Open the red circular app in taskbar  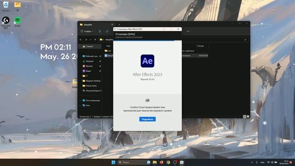175,162
